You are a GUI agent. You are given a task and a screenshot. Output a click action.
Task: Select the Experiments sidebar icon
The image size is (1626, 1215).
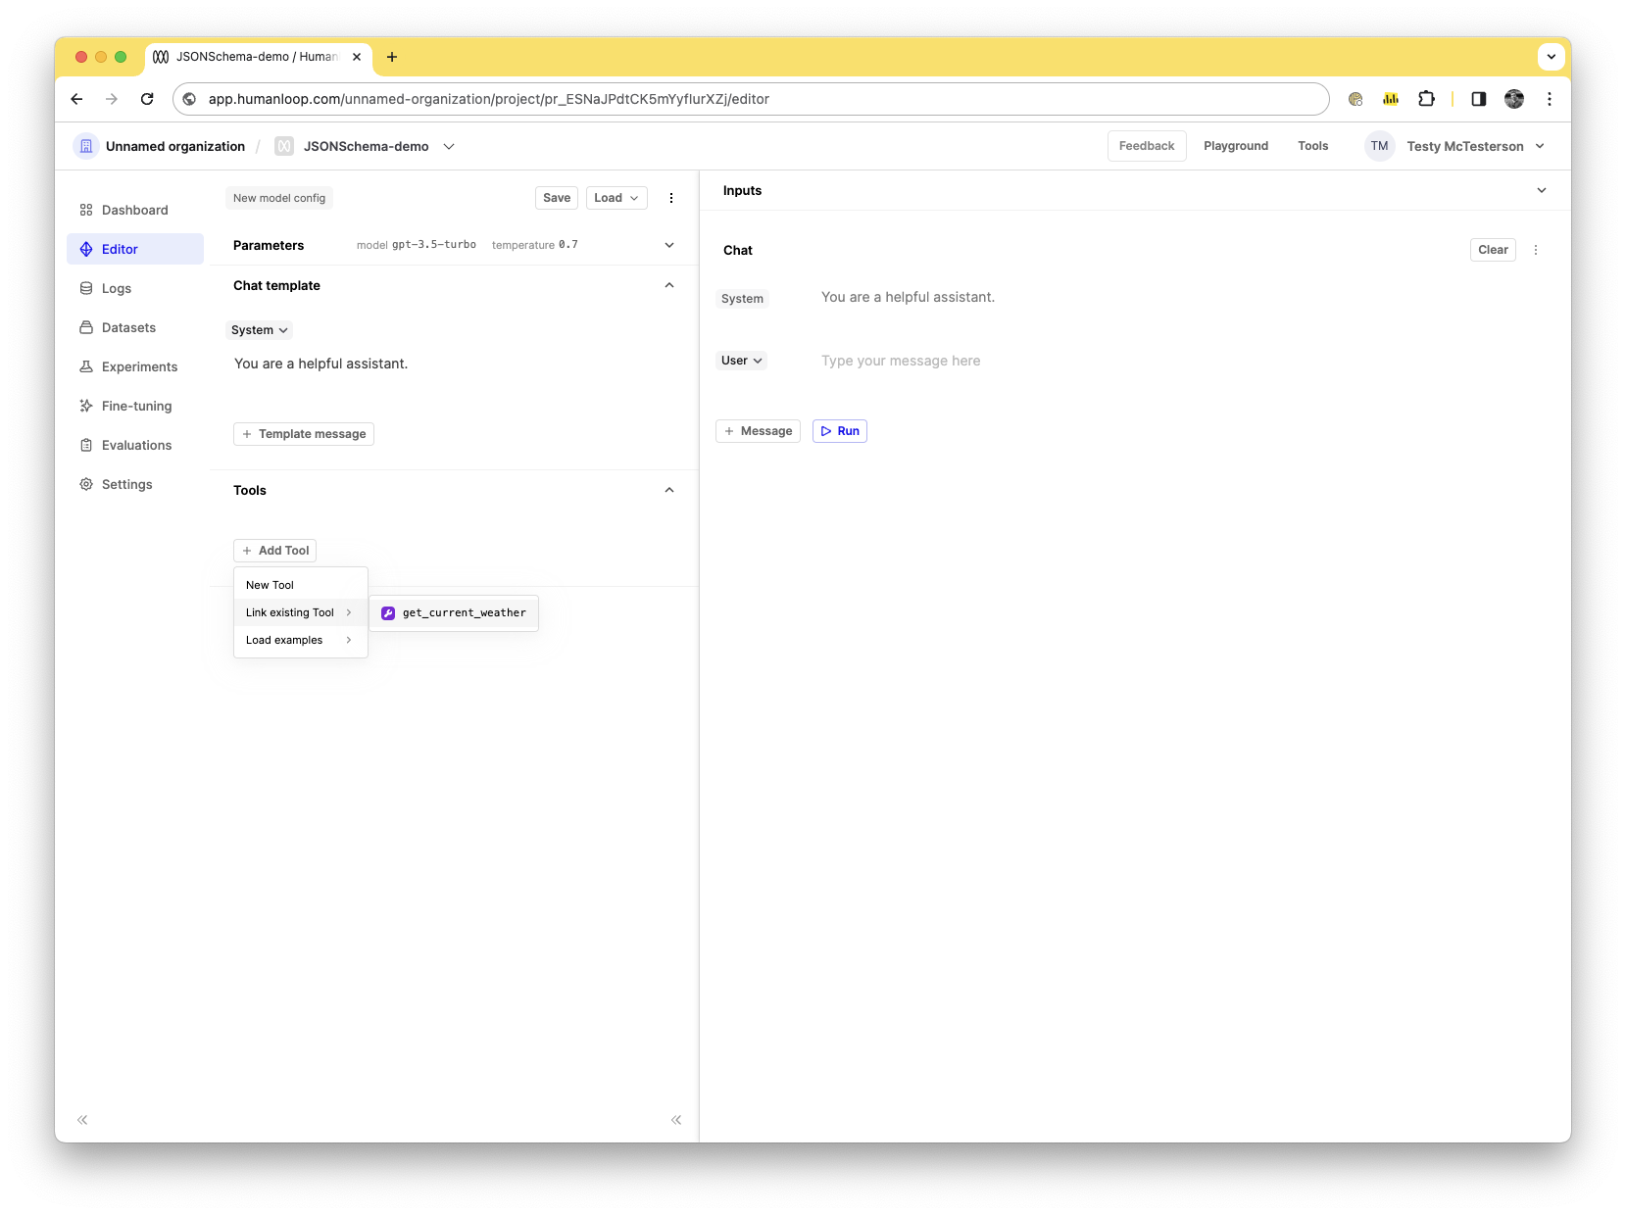[86, 366]
